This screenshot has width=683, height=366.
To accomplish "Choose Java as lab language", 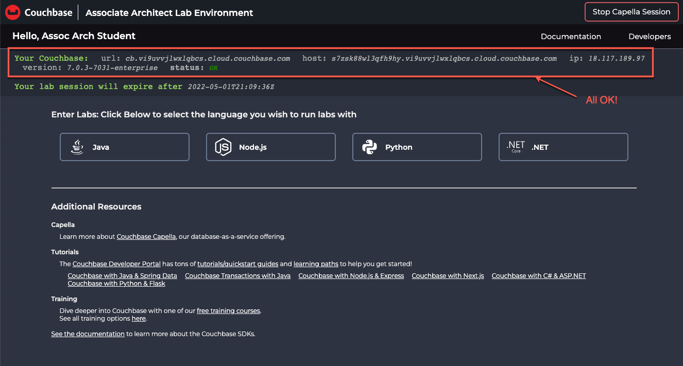I will pos(125,147).
